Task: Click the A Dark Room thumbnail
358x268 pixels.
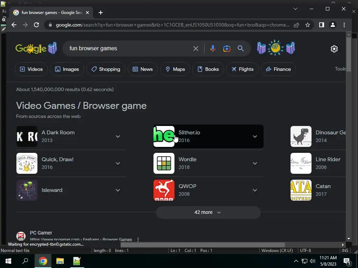Action: click(x=27, y=136)
